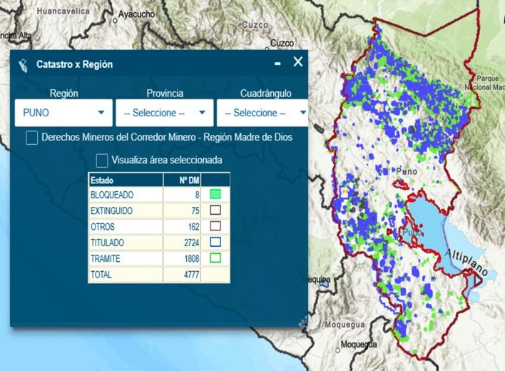The image size is (505, 371).
Task: Minimize the Catastro x Región panel
Action: (277, 63)
